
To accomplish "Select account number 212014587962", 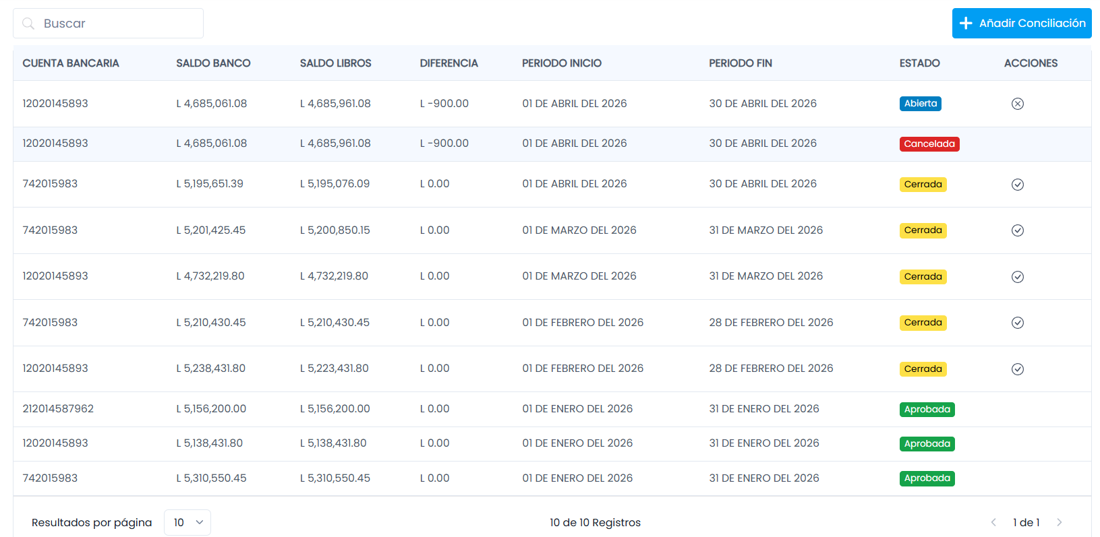I will (58, 409).
